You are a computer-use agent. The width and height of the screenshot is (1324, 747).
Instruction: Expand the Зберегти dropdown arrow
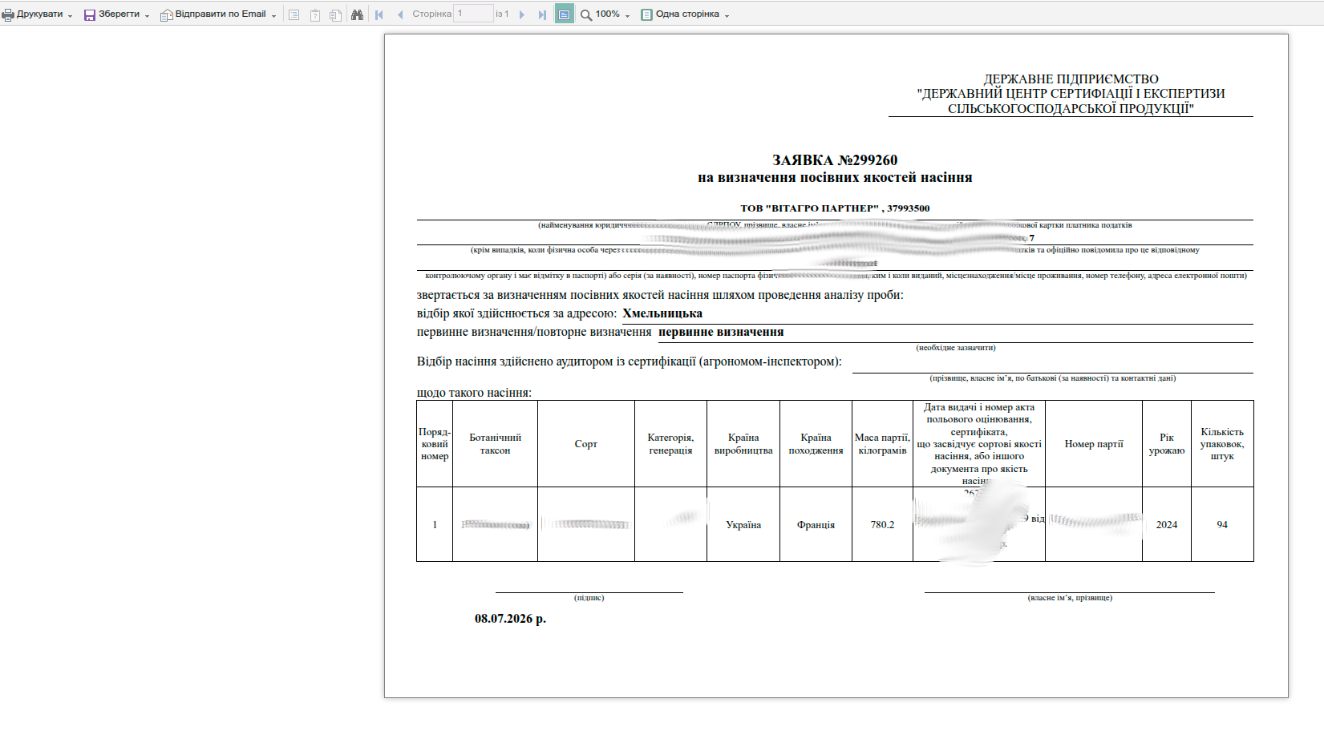[147, 16]
